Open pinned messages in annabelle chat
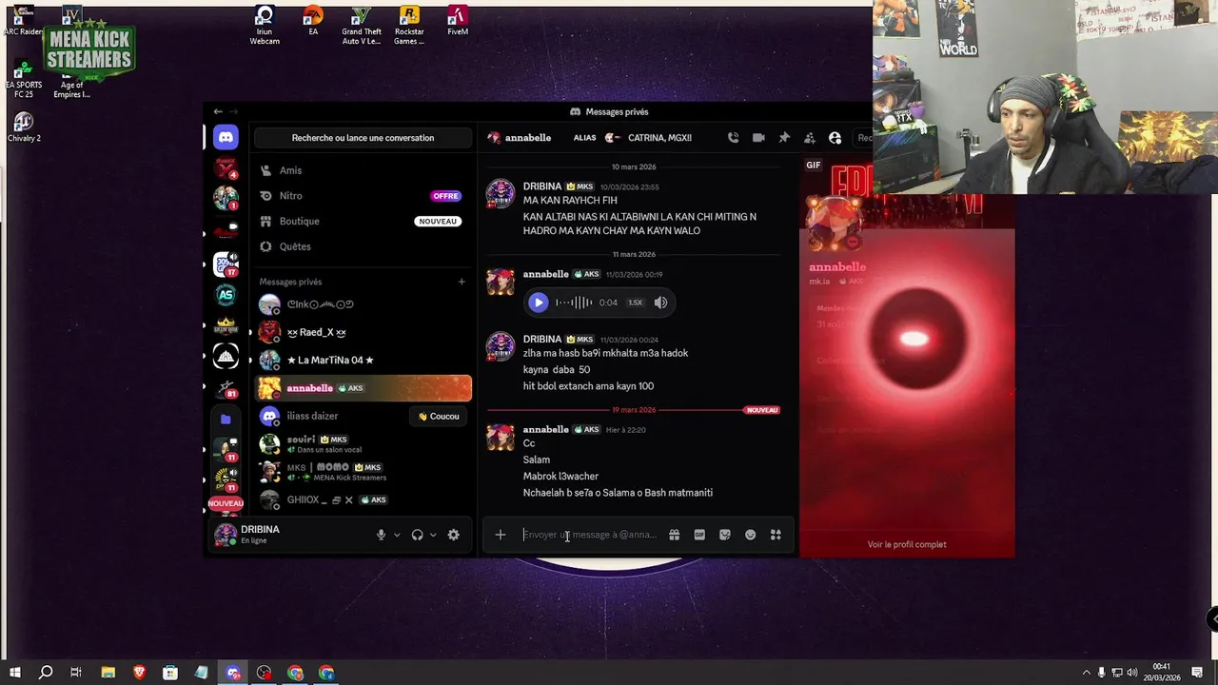This screenshot has width=1218, height=685. tap(784, 138)
